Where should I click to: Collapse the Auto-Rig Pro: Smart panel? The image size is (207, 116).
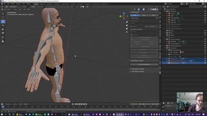pyautogui.click(x=131, y=61)
